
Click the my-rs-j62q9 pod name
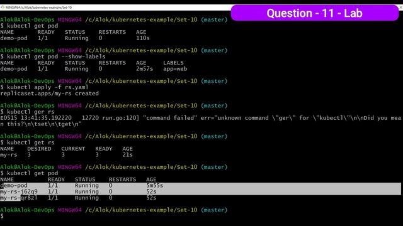(x=19, y=191)
